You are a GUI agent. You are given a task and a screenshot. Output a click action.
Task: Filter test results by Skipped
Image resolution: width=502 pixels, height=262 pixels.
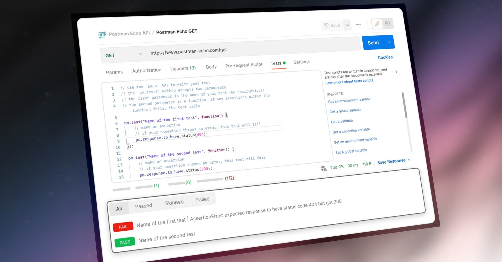pyautogui.click(x=174, y=202)
